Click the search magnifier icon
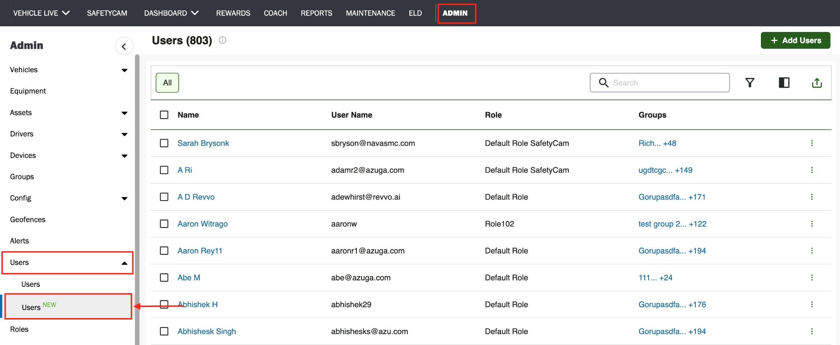 [603, 83]
